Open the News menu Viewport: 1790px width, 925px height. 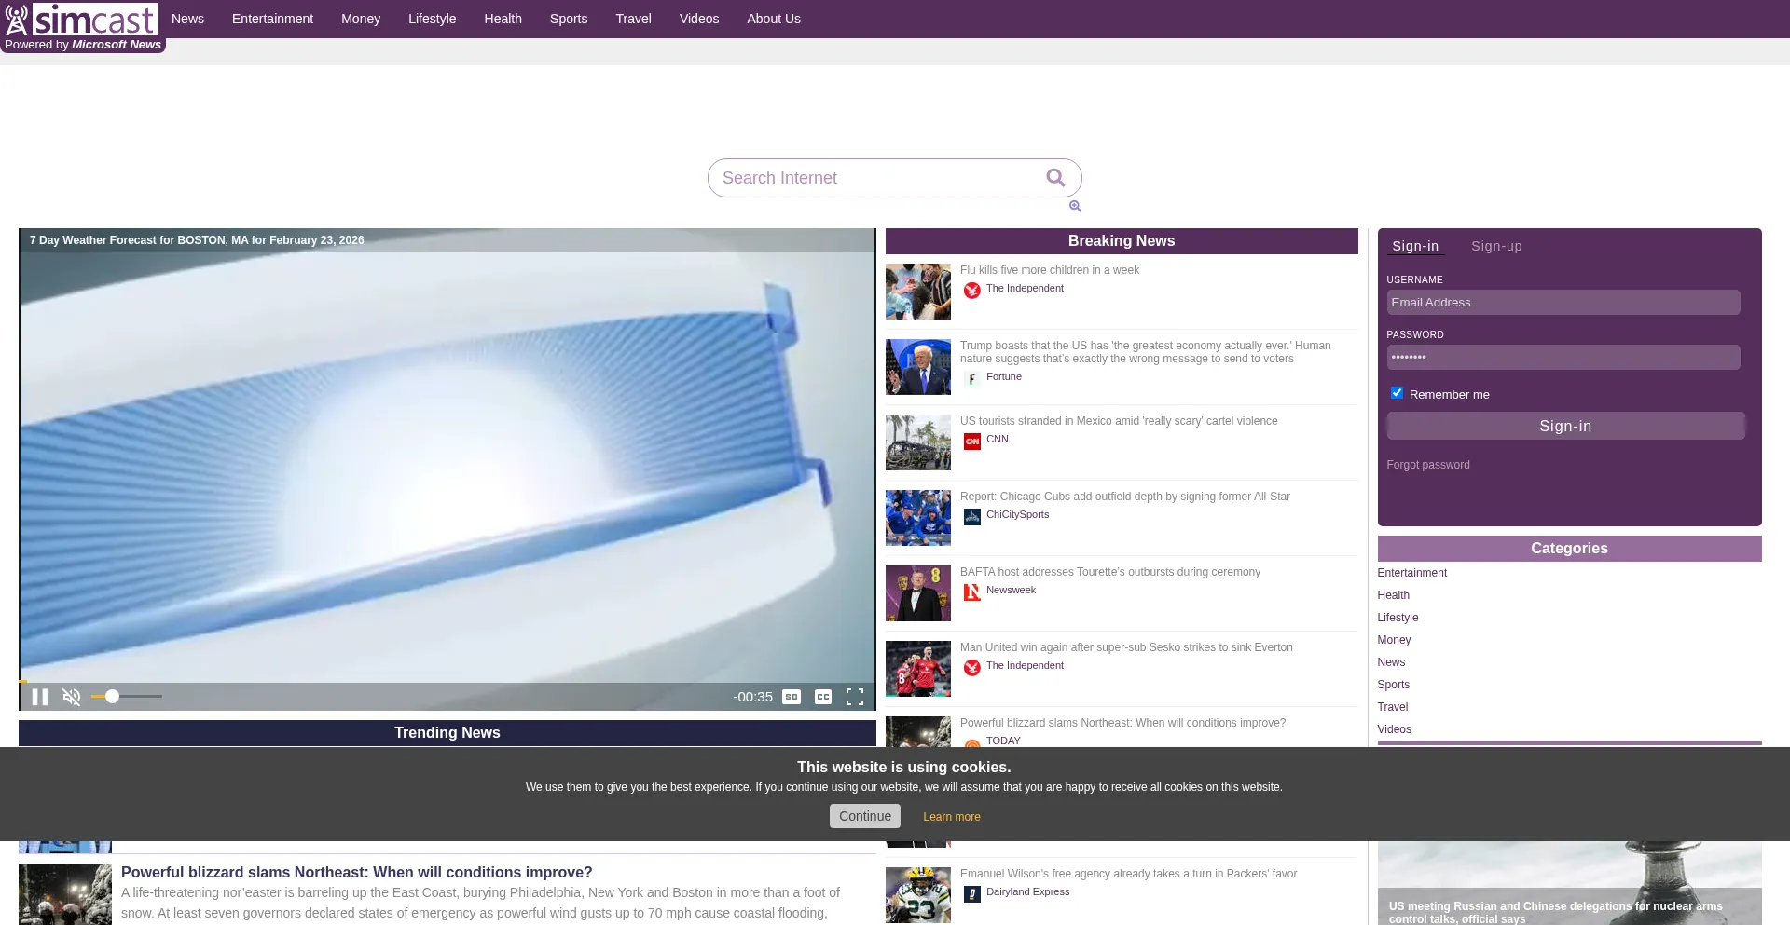click(x=187, y=19)
